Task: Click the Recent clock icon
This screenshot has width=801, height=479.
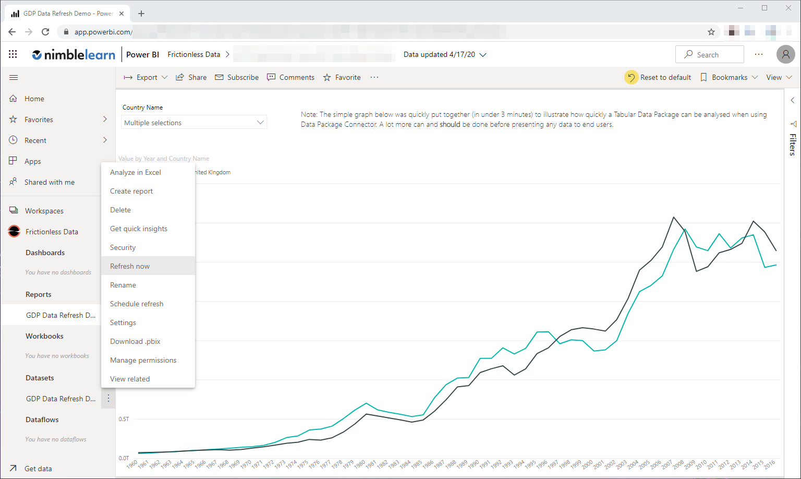Action: point(14,140)
